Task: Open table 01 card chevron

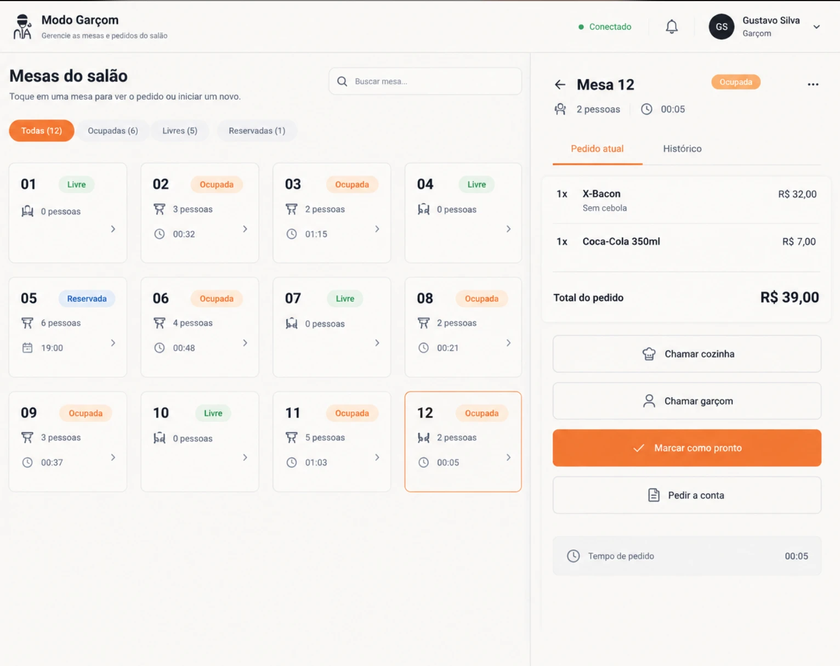Action: [x=113, y=229]
